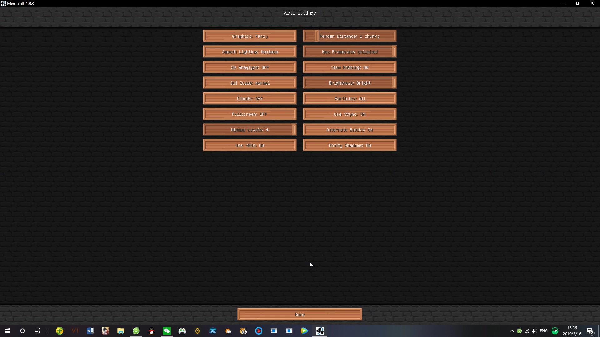Close the Minecraft 1.8.3 window
The height and width of the screenshot is (337, 600).
[x=592, y=3]
